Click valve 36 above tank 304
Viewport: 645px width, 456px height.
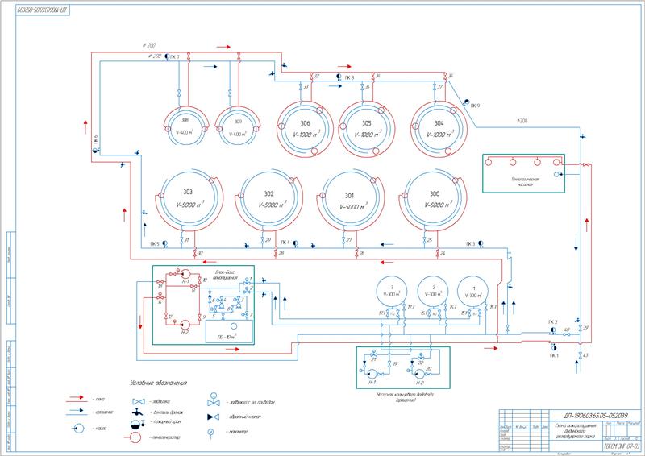[445, 76]
